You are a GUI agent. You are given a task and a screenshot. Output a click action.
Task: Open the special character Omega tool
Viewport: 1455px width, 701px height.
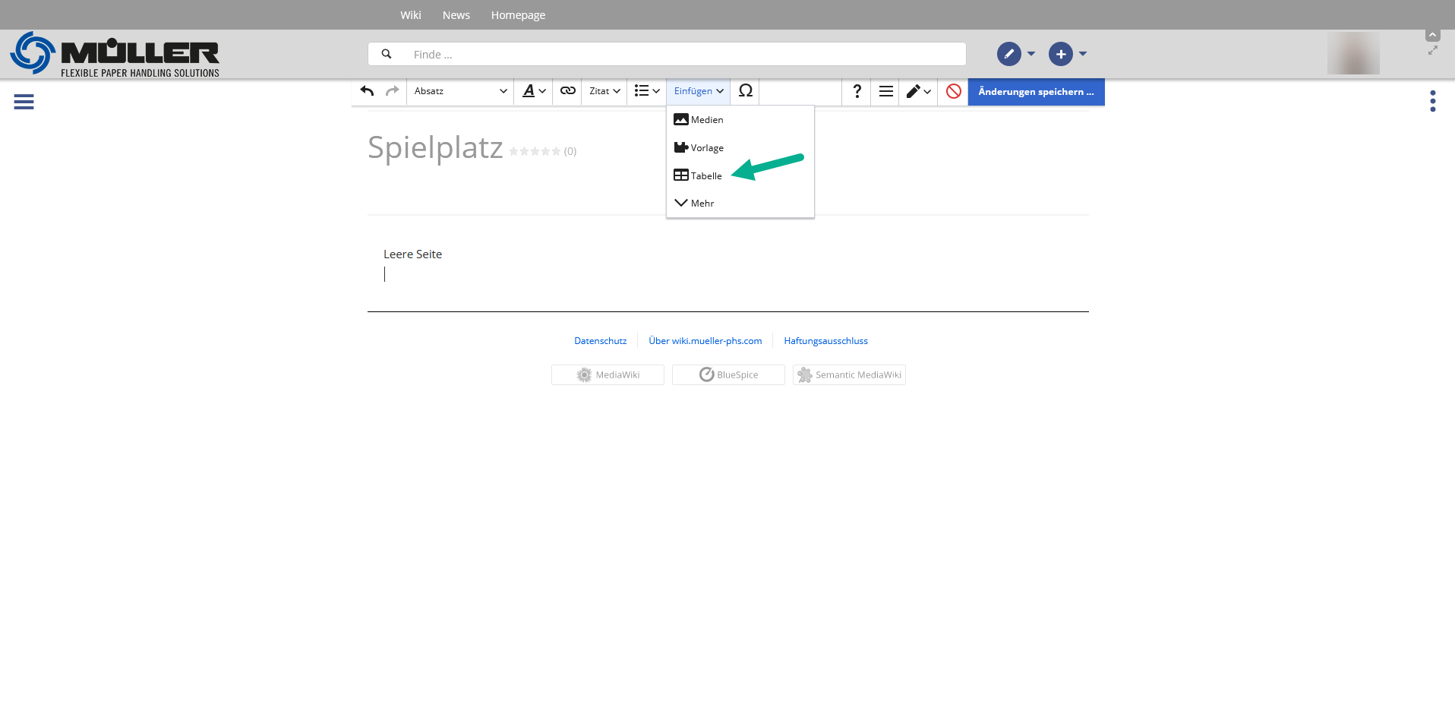pyautogui.click(x=745, y=91)
